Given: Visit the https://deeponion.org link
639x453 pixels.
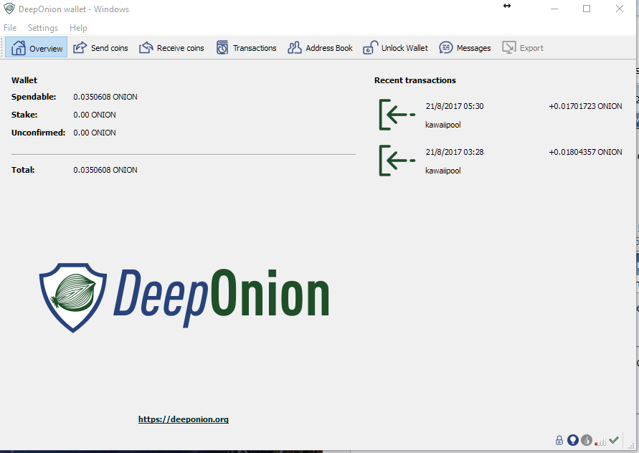Looking at the screenshot, I should coord(184,419).
